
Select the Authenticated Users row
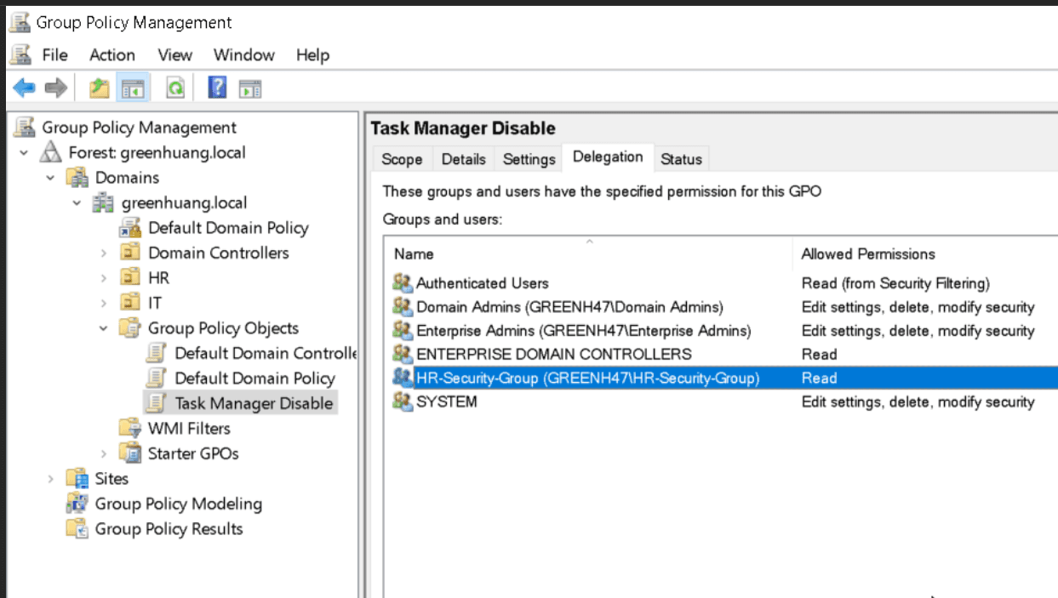tap(720, 283)
